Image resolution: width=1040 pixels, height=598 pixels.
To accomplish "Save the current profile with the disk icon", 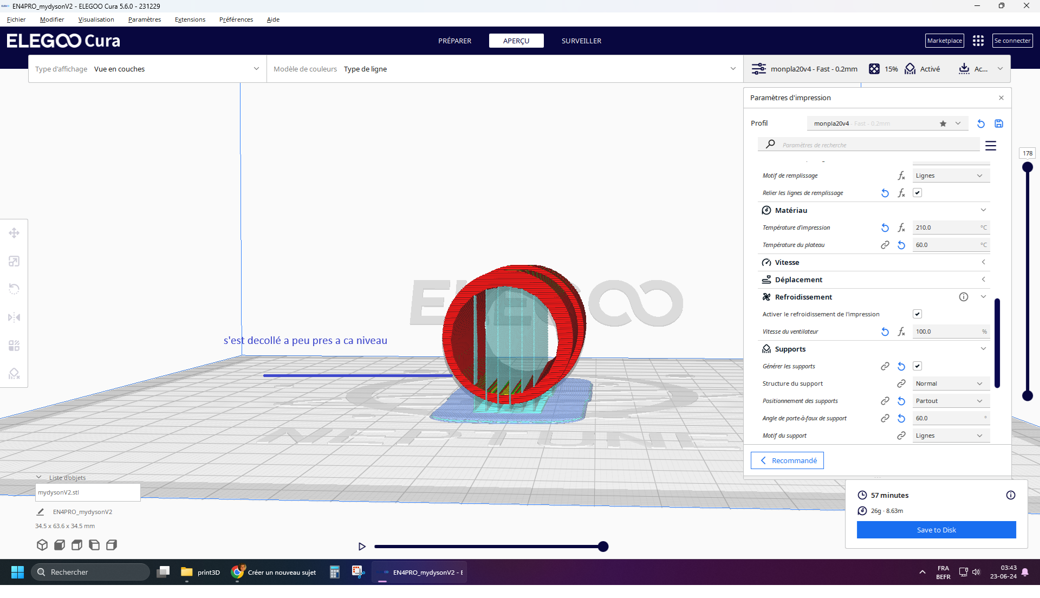I will pos(999,123).
